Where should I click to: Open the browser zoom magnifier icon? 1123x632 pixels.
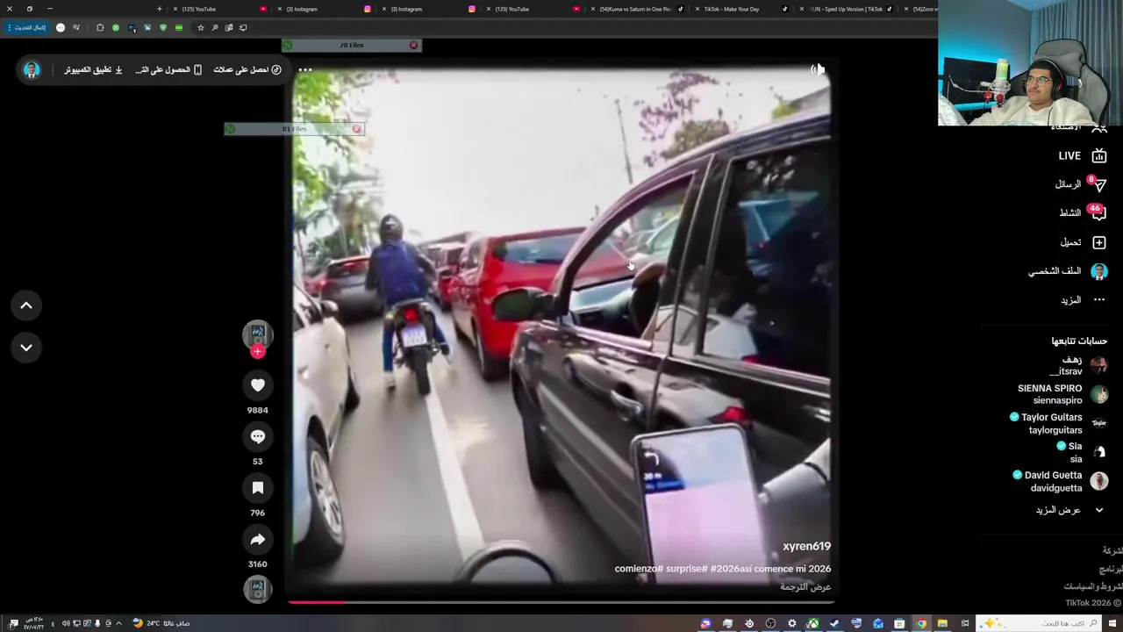pyautogui.click(x=215, y=27)
